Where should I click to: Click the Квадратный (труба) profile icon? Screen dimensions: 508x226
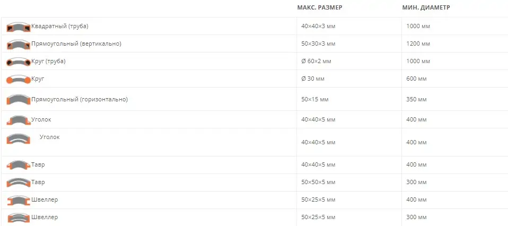click(x=19, y=27)
